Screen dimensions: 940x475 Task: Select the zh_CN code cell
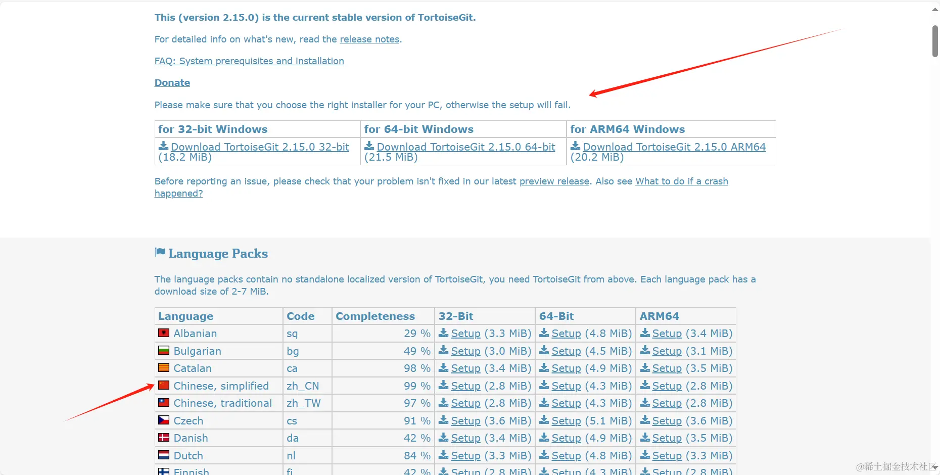point(307,386)
